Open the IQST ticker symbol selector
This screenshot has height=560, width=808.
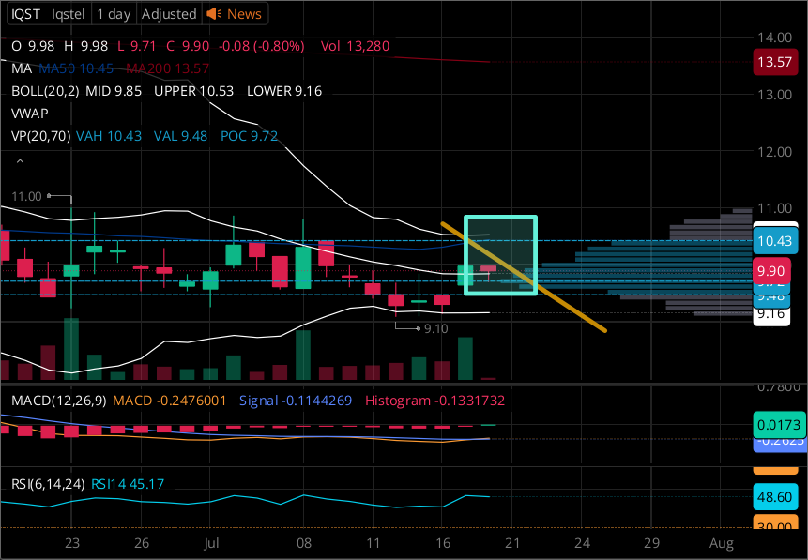coord(25,14)
